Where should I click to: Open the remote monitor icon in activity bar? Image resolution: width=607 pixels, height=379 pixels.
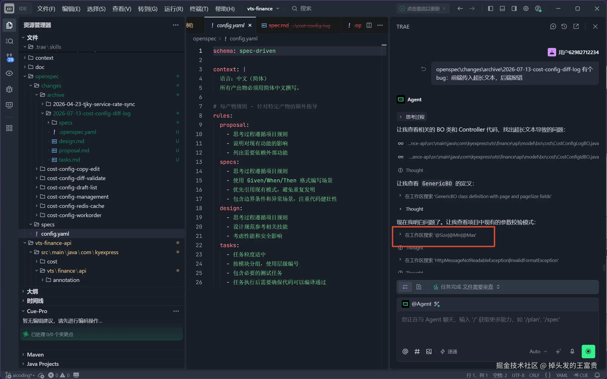9,105
